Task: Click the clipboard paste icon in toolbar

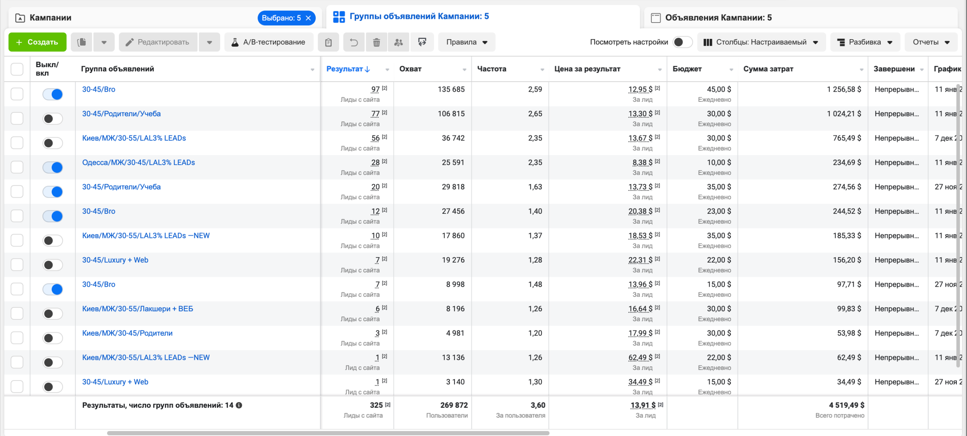Action: 328,42
